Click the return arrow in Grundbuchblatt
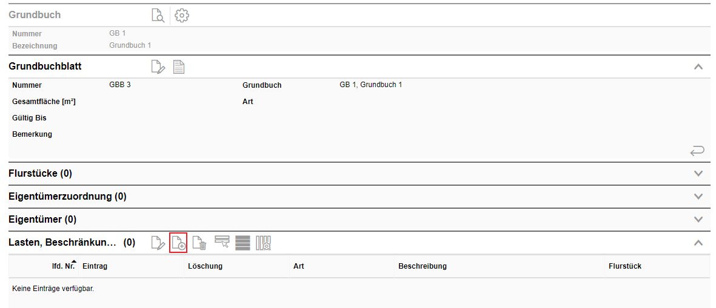 point(697,151)
